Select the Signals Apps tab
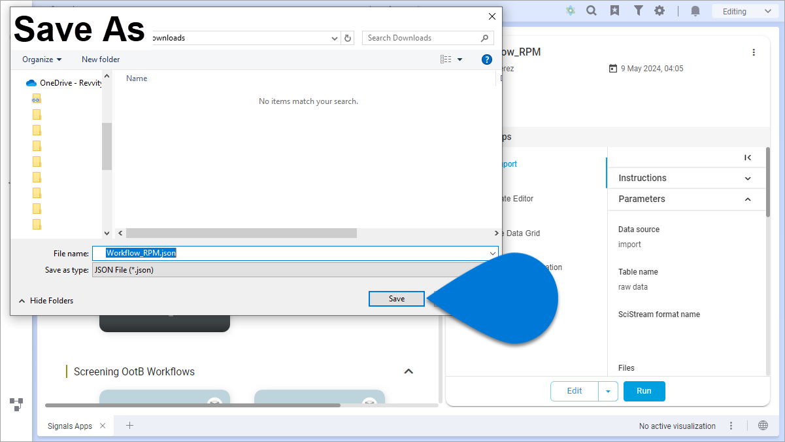The image size is (785, 442). 70,426
